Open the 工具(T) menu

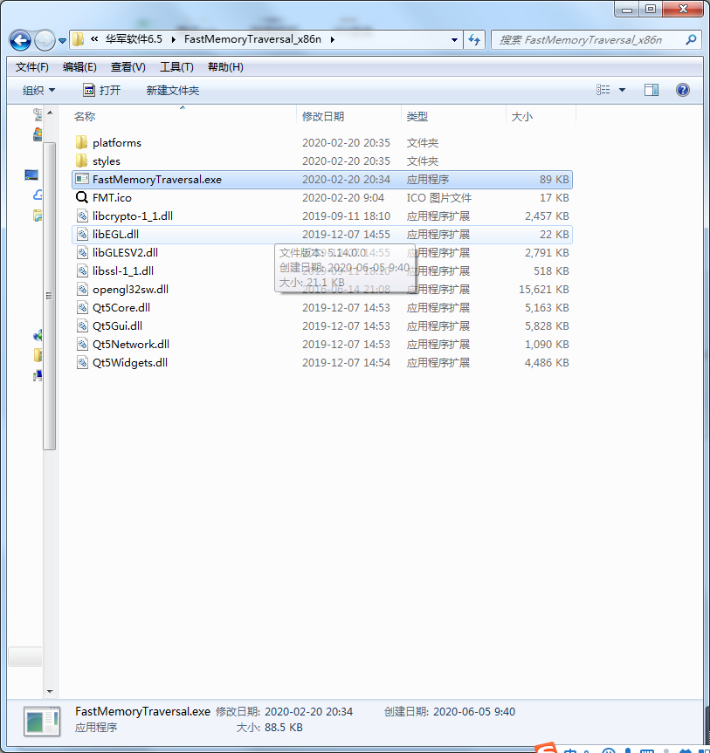(x=176, y=67)
